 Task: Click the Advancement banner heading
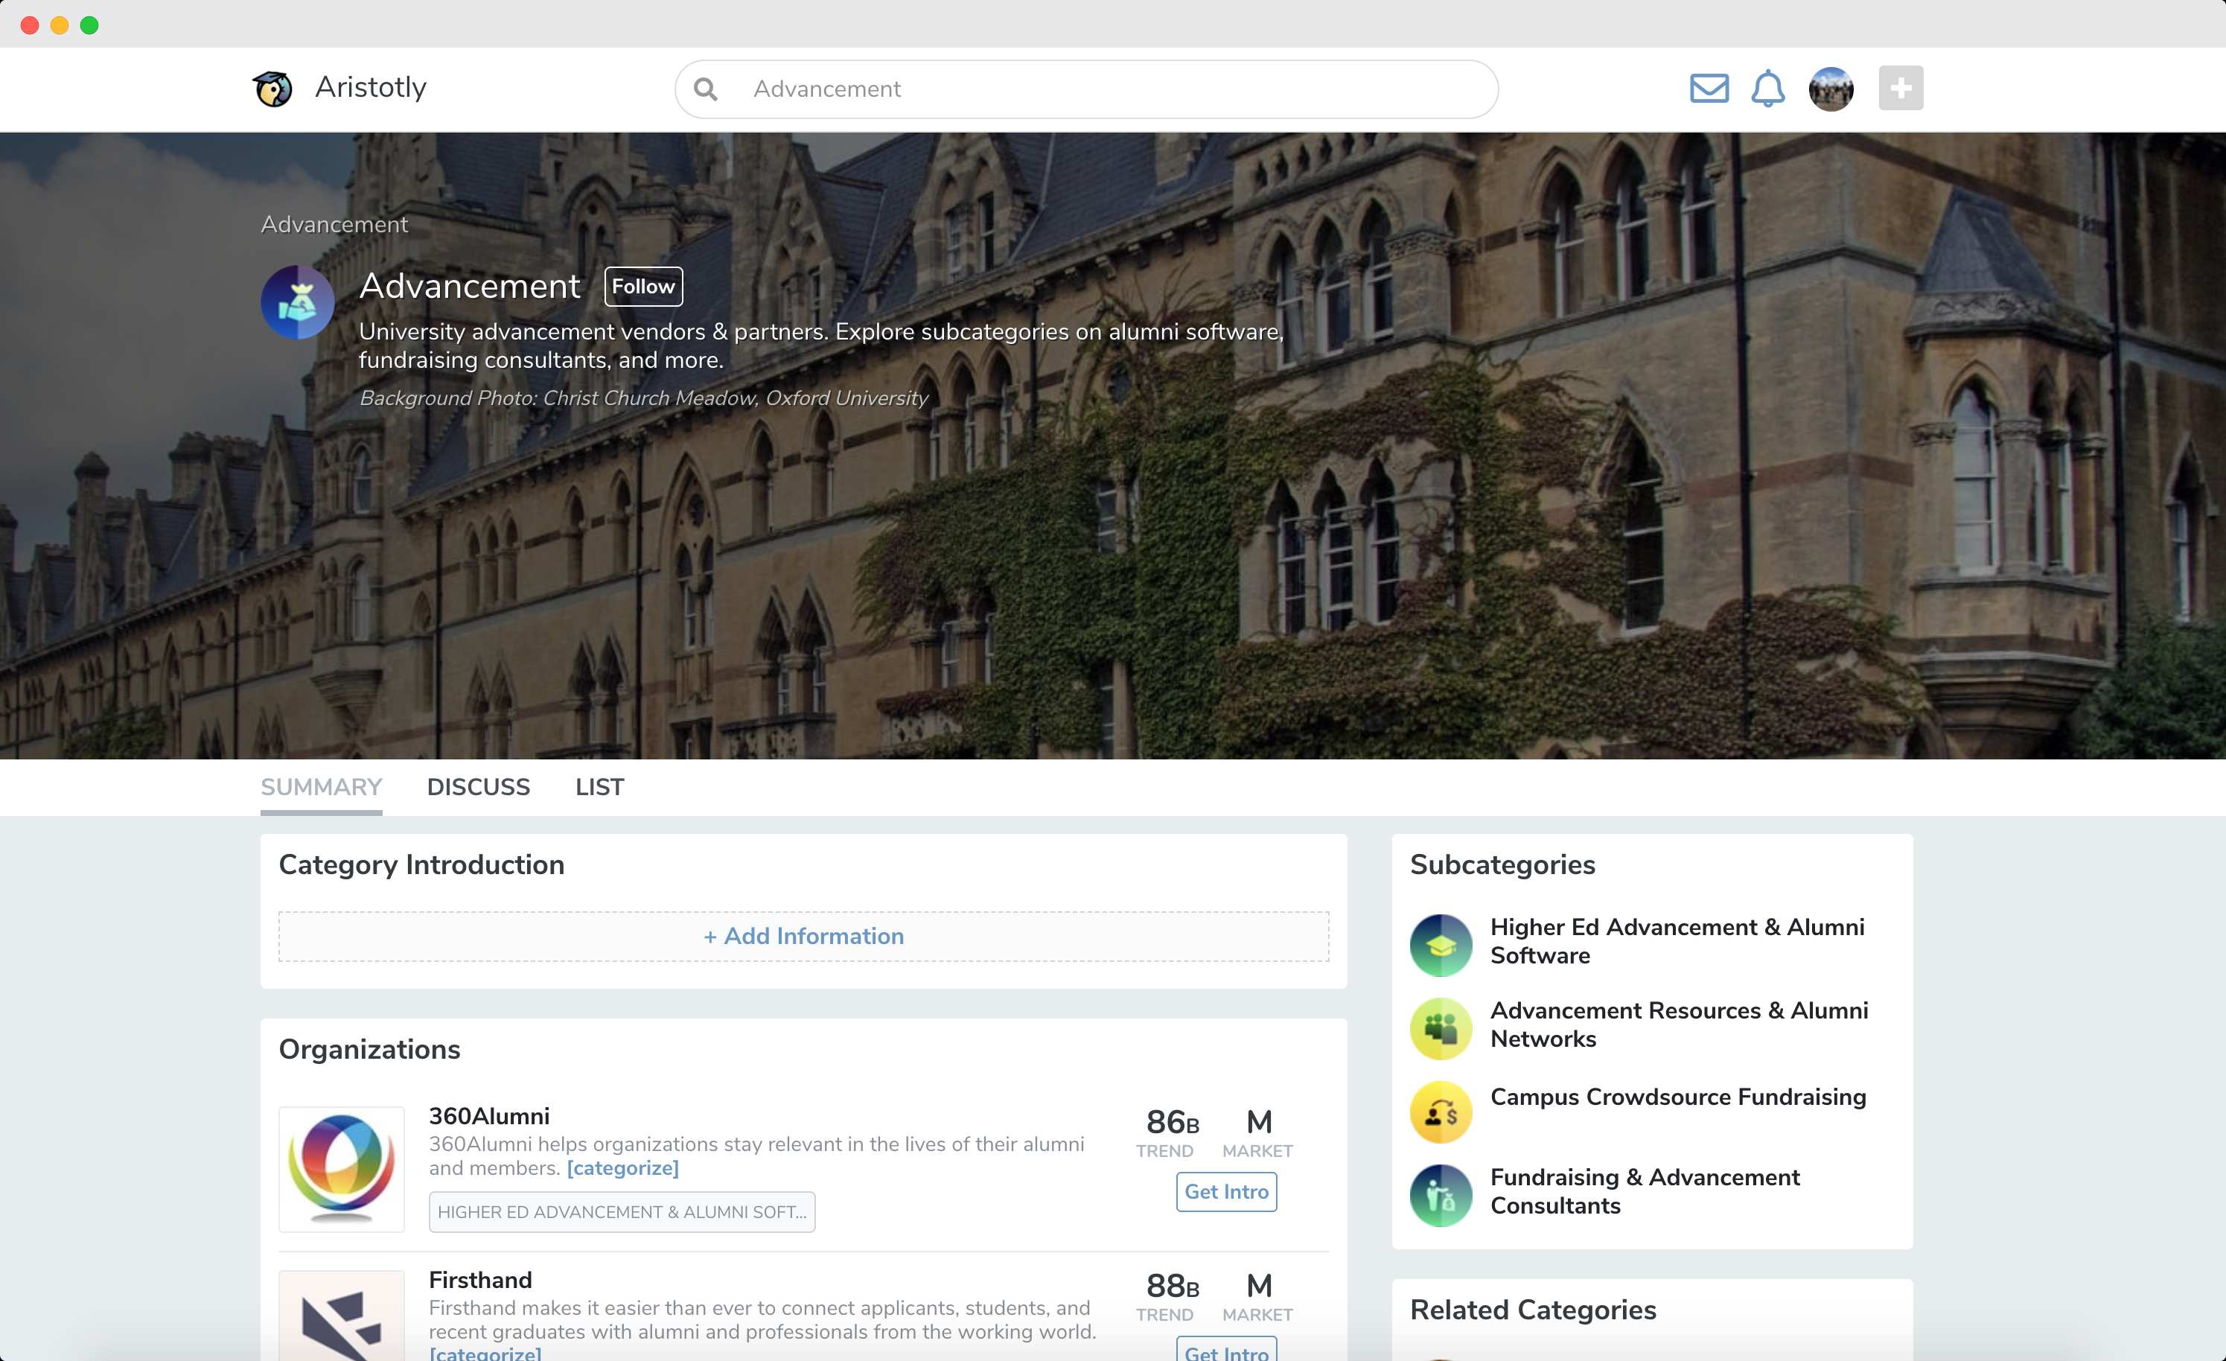(470, 286)
